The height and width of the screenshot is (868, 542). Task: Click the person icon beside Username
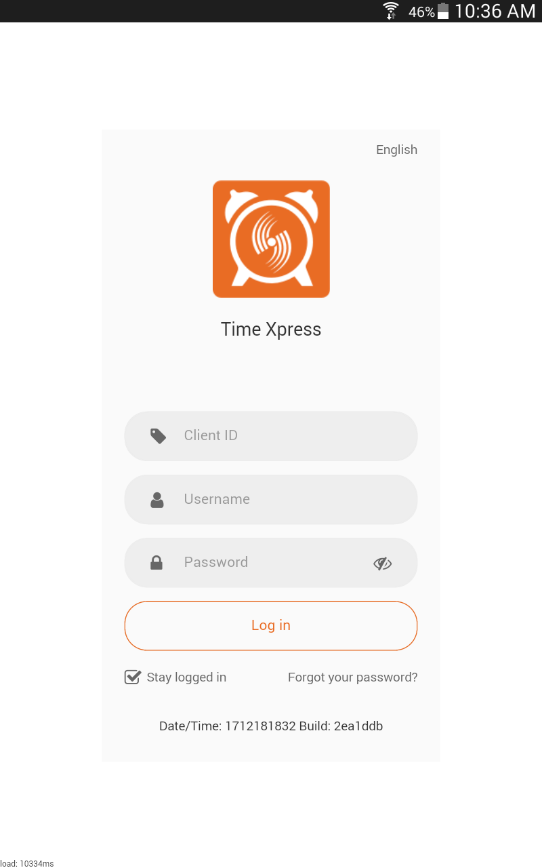pos(157,500)
